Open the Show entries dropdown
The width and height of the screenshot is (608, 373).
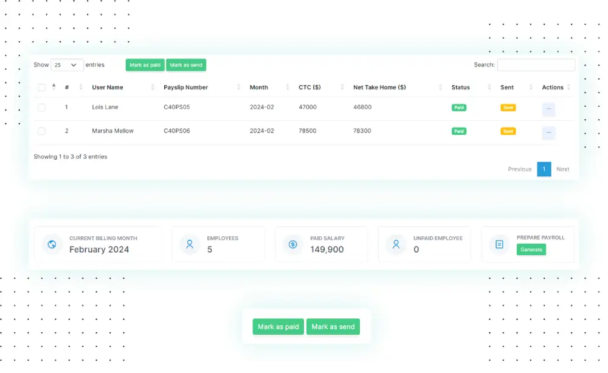(x=66, y=64)
